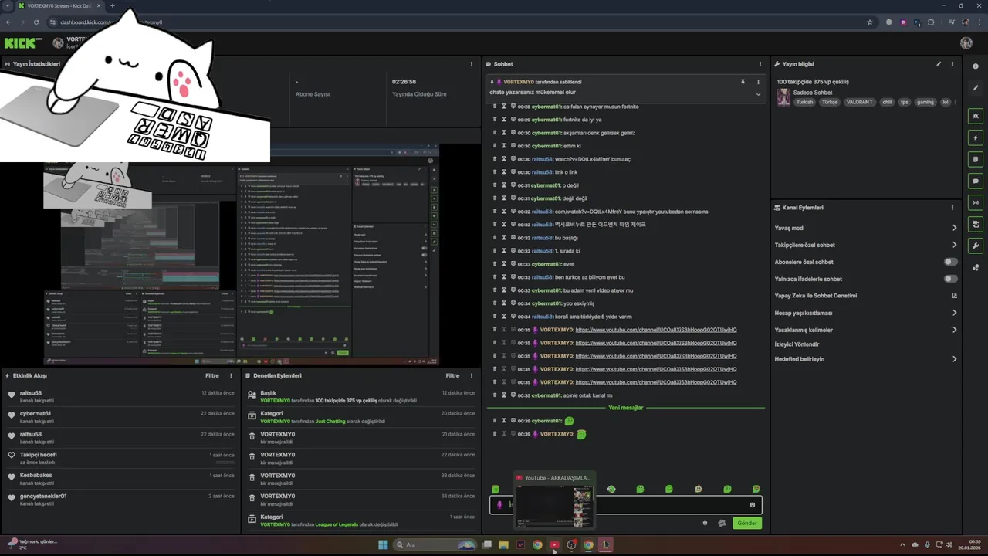Toggle the broadcast signal widget icon in sidebar
The width and height of the screenshot is (988, 556).
[976, 202]
